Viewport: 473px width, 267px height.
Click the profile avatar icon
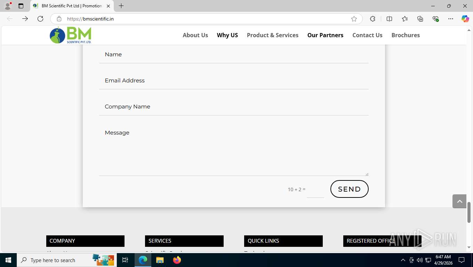7,6
